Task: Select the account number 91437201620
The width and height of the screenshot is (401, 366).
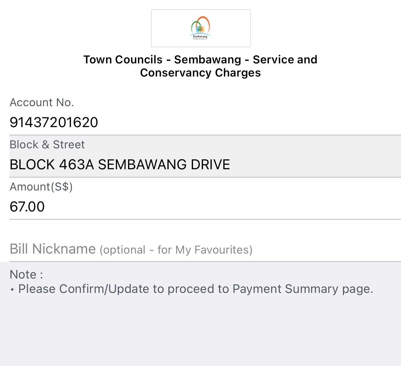Action: [54, 122]
